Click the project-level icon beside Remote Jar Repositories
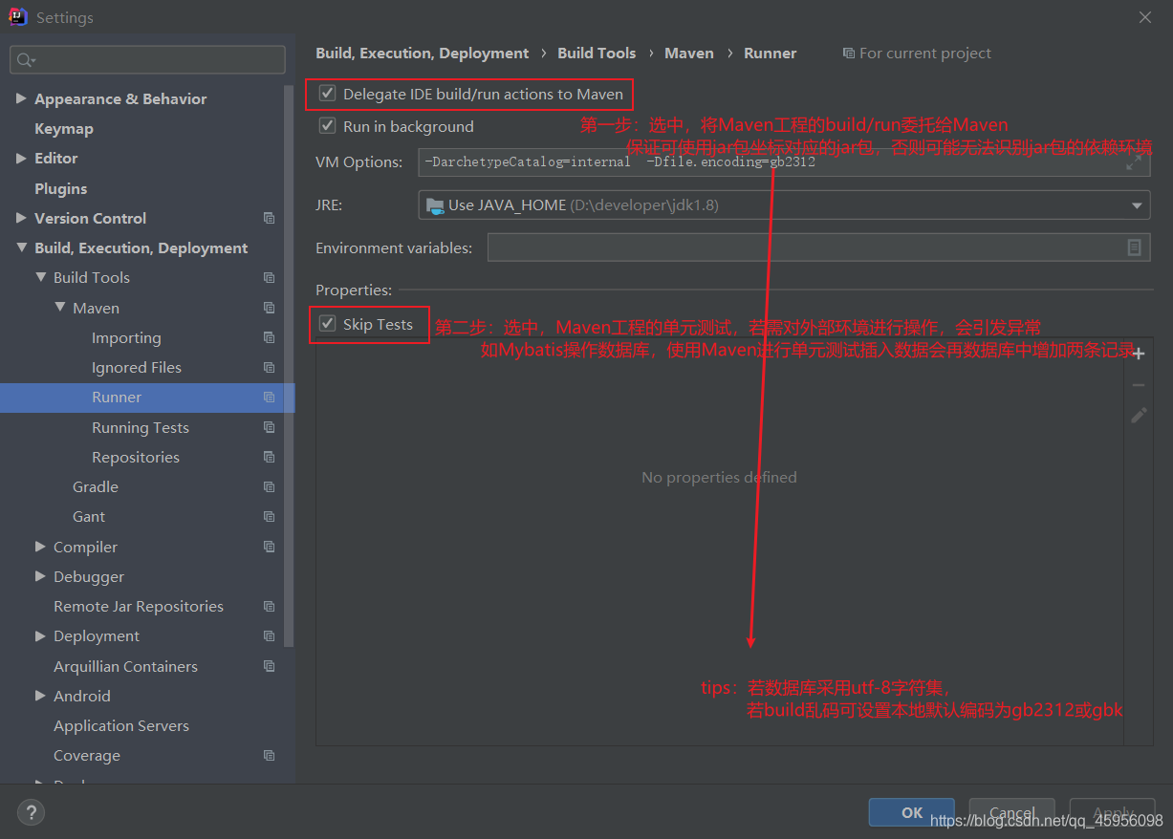 (269, 606)
